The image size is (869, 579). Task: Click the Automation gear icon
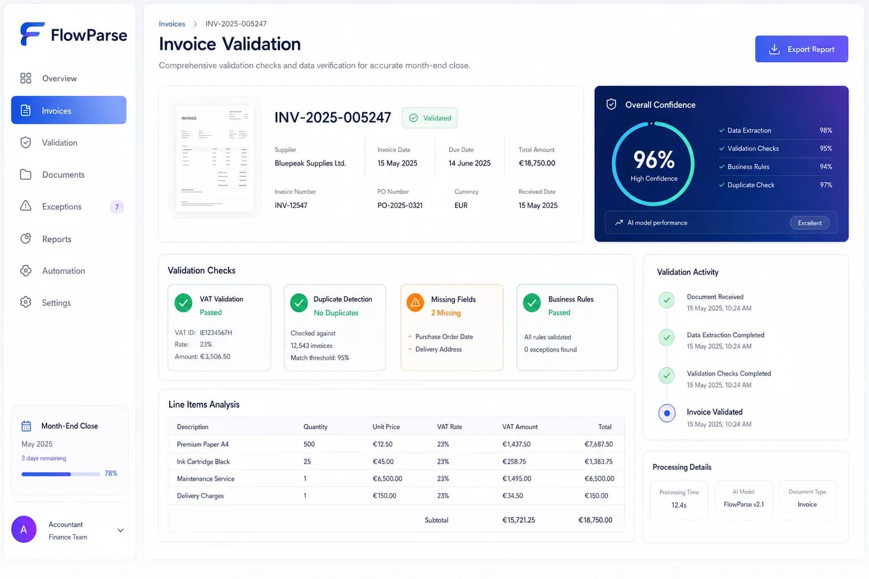(25, 270)
